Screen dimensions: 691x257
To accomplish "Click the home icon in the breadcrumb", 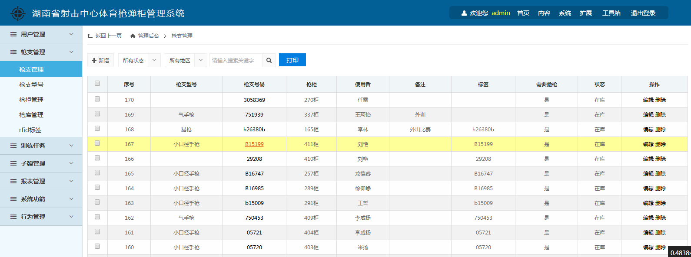I will (x=133, y=36).
